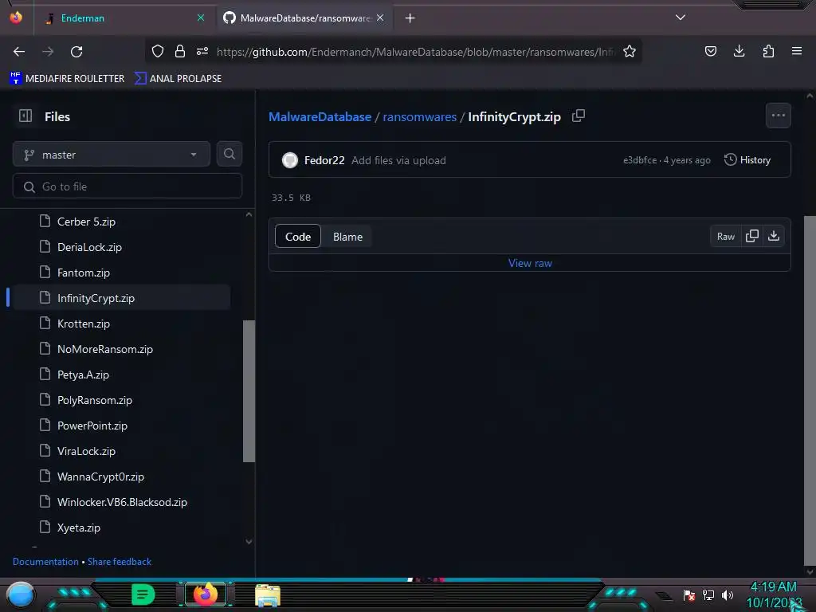Select Winlocker.VB6.Blacksod.zip in file tree
This screenshot has width=816, height=612.
[x=121, y=502]
